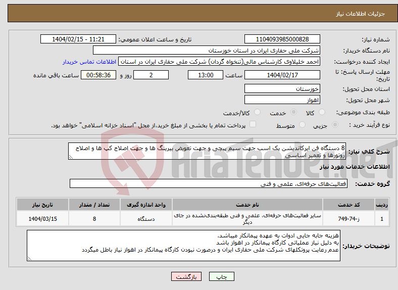Click the شرح کلی نیاز description textarea
The width and height of the screenshot is (398, 290).
coord(207,152)
